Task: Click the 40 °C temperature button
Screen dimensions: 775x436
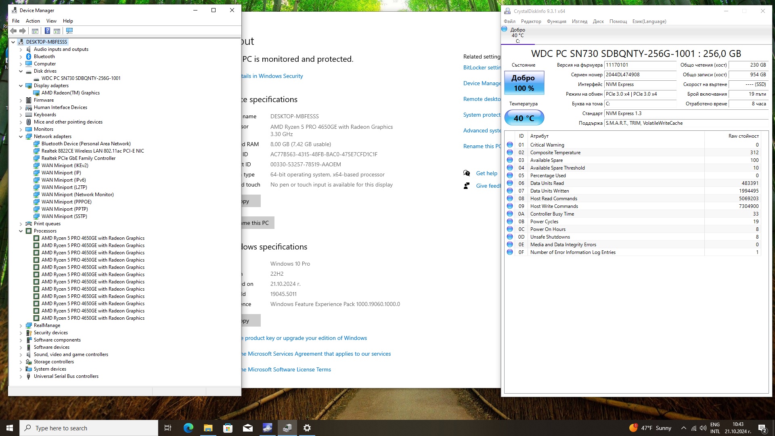Action: tap(524, 118)
